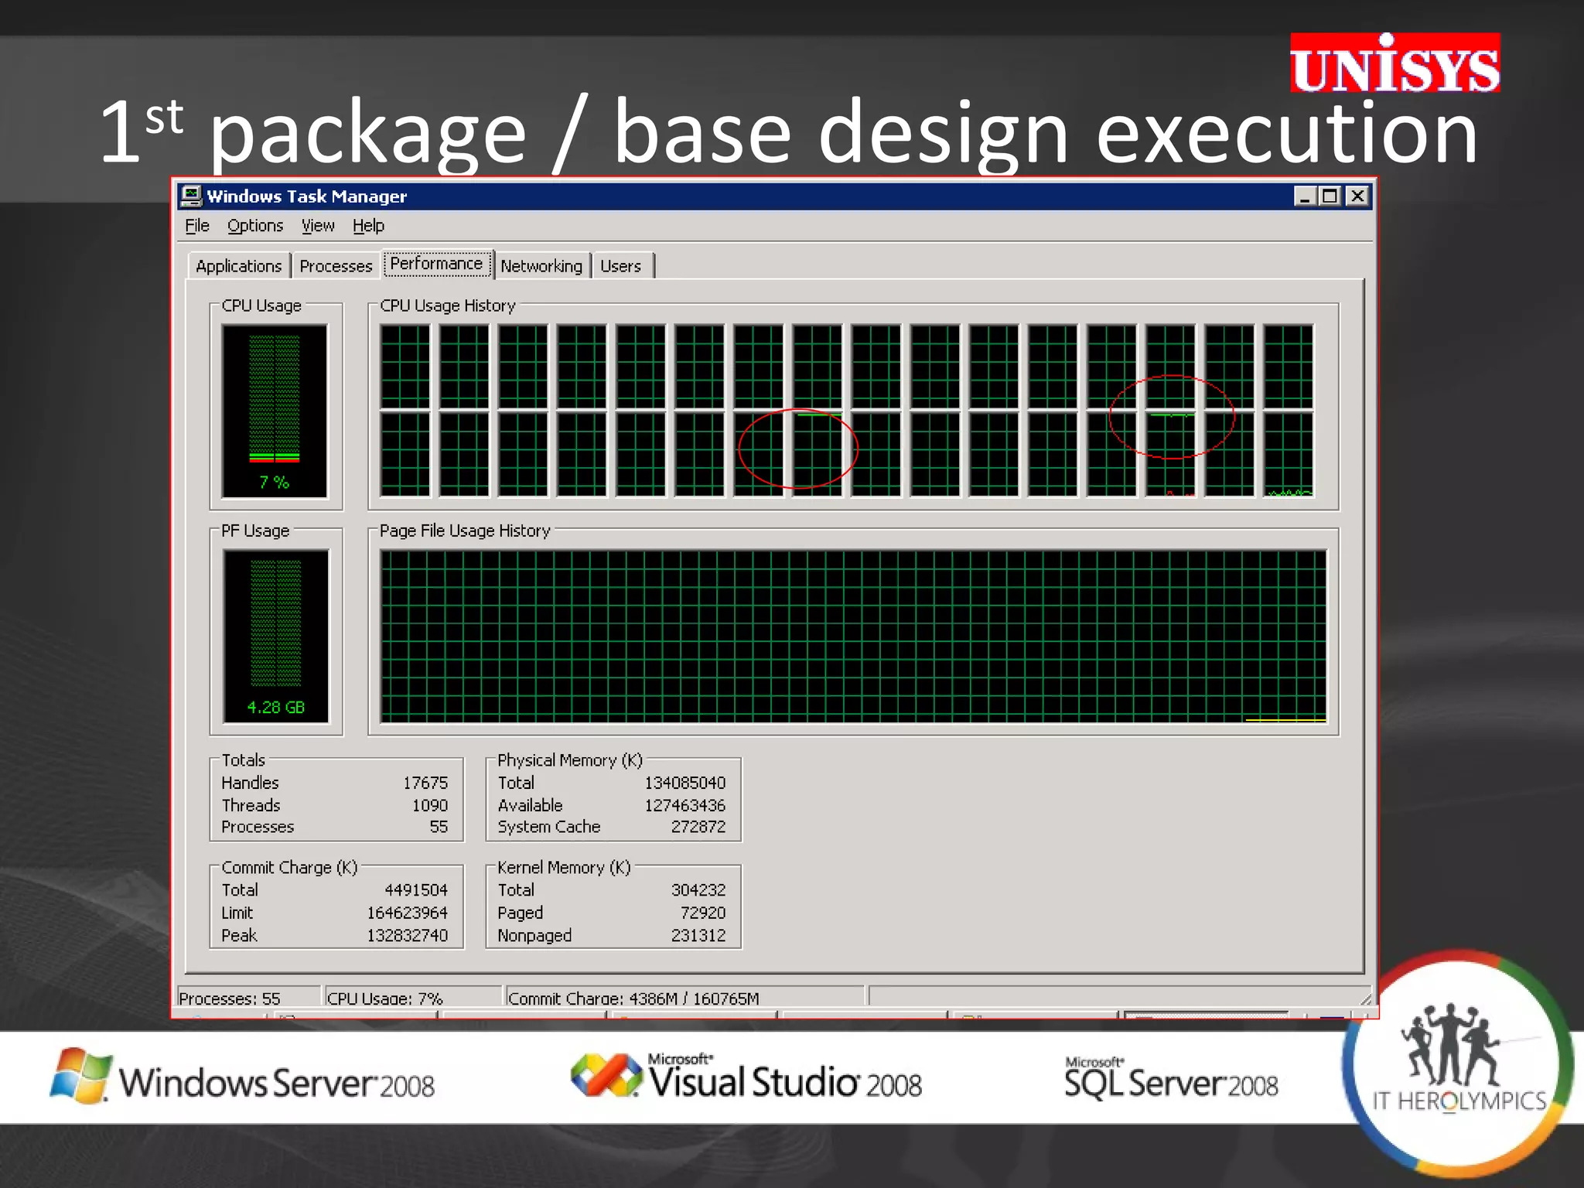Click Physical Memory Total value 134085040
Screen dimensions: 1584x1188
point(685,783)
